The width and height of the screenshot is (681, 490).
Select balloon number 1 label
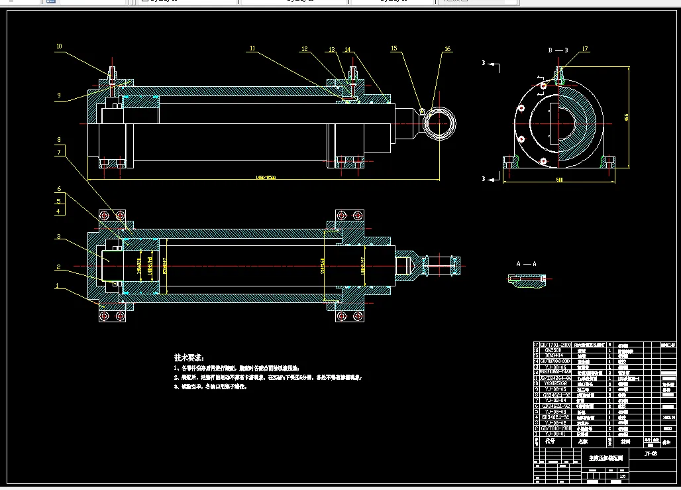click(57, 286)
